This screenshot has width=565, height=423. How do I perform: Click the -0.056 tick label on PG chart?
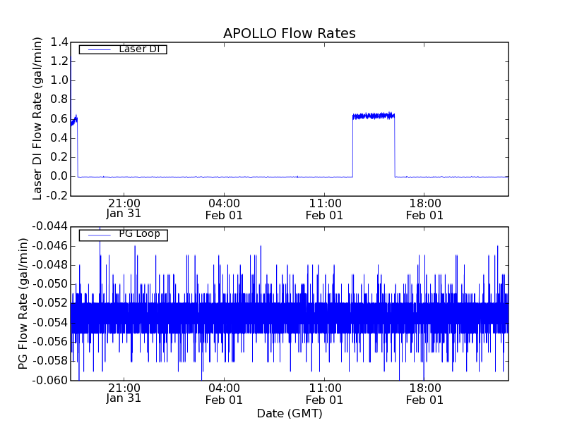[x=50, y=342]
